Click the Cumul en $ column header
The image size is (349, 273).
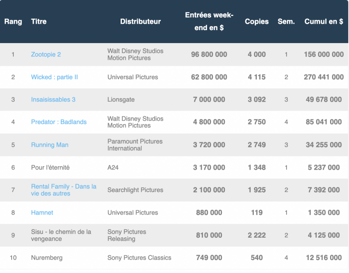[x=324, y=22]
